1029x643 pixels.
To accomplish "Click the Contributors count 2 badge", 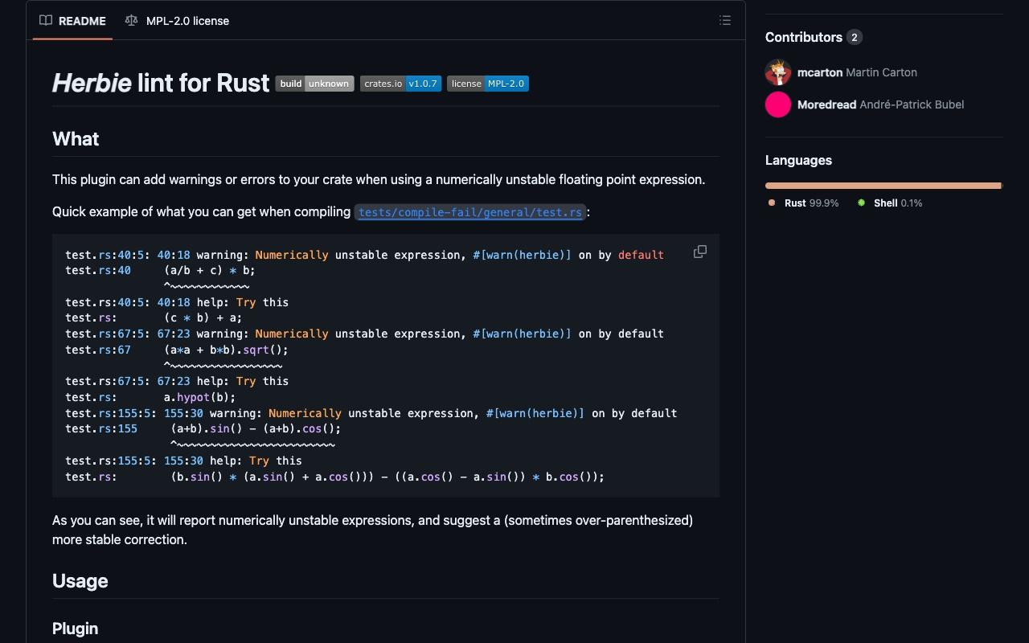I will pyautogui.click(x=855, y=37).
